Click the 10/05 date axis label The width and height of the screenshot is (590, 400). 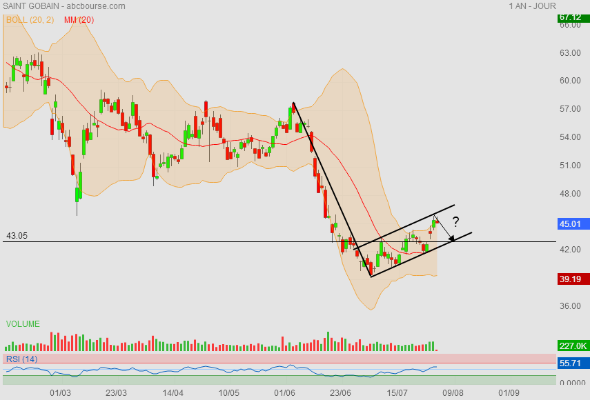(229, 393)
